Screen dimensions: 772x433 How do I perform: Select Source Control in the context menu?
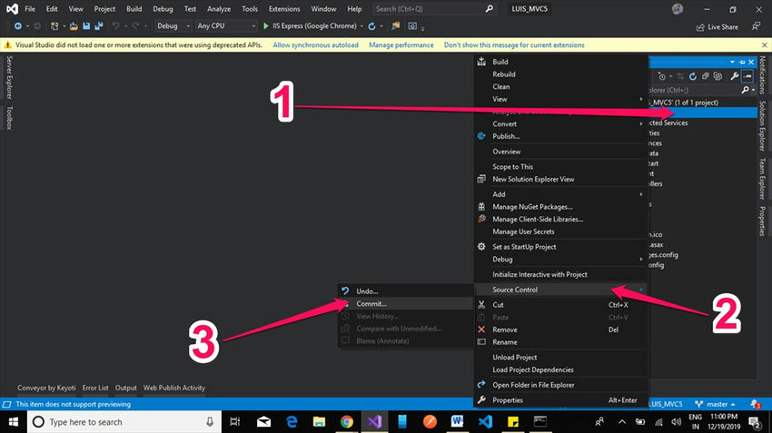pos(560,290)
